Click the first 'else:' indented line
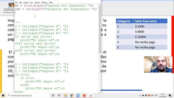 (25, 85)
